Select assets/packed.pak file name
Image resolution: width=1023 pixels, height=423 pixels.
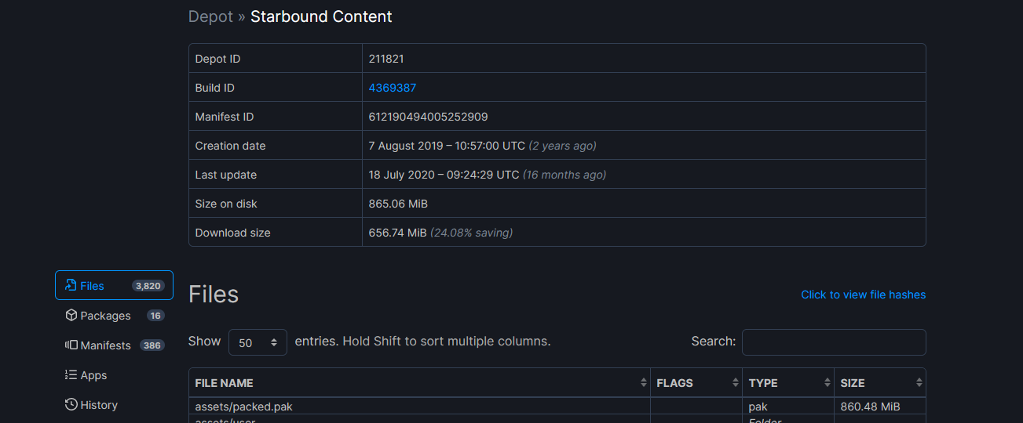(243, 407)
